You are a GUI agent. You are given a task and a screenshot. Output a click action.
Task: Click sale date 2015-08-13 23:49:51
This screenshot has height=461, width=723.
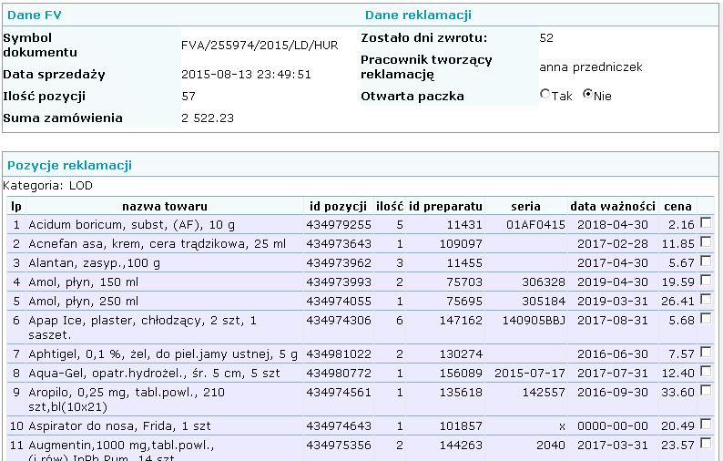[x=246, y=75]
